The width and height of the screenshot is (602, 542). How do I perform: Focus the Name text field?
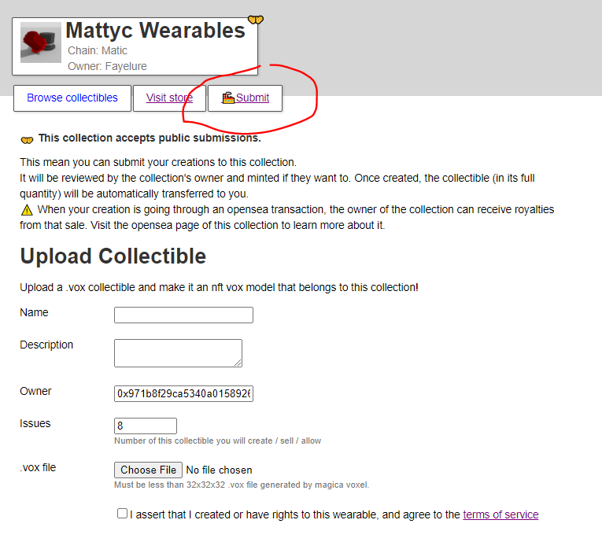point(183,315)
